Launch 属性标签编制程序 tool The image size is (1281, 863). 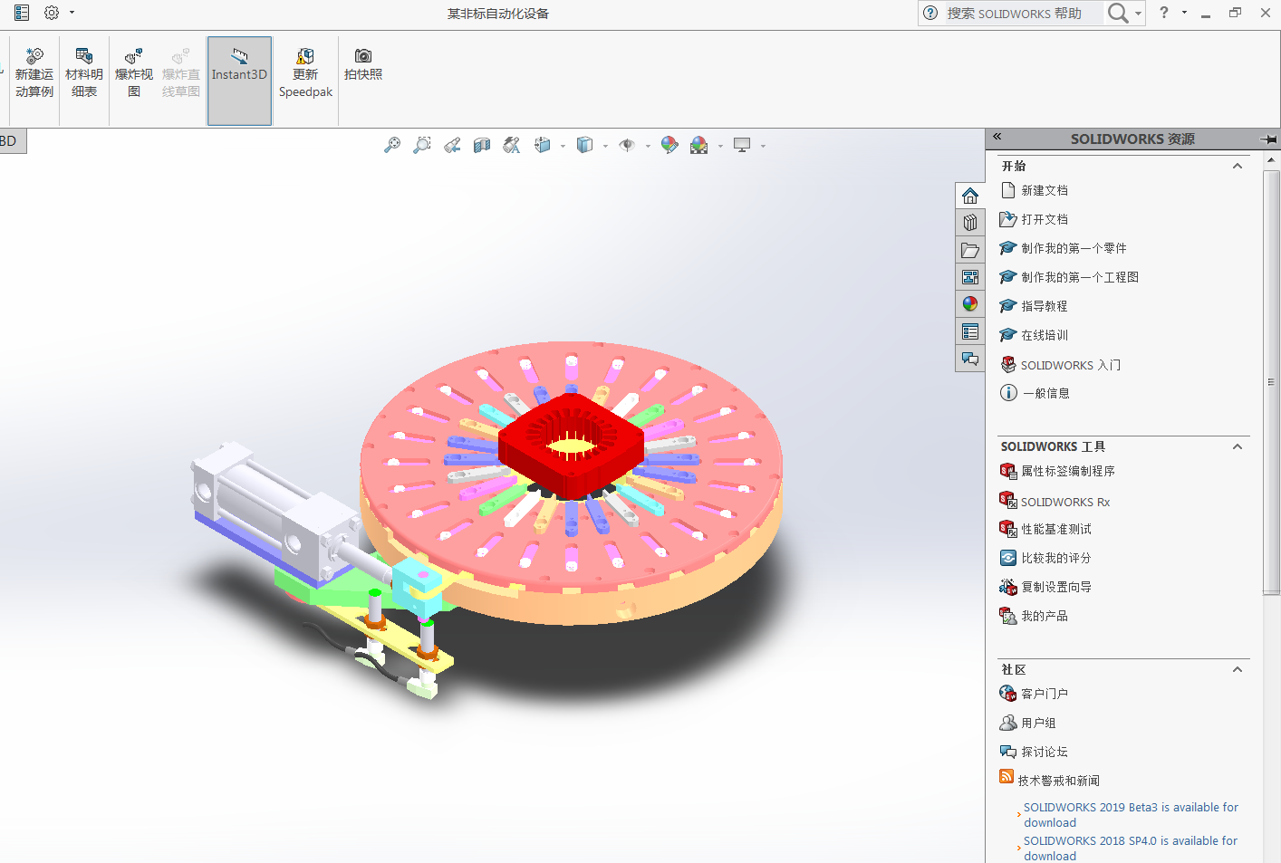pos(1057,471)
